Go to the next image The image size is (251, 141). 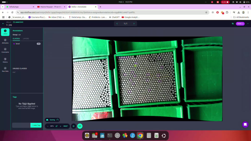134,24
